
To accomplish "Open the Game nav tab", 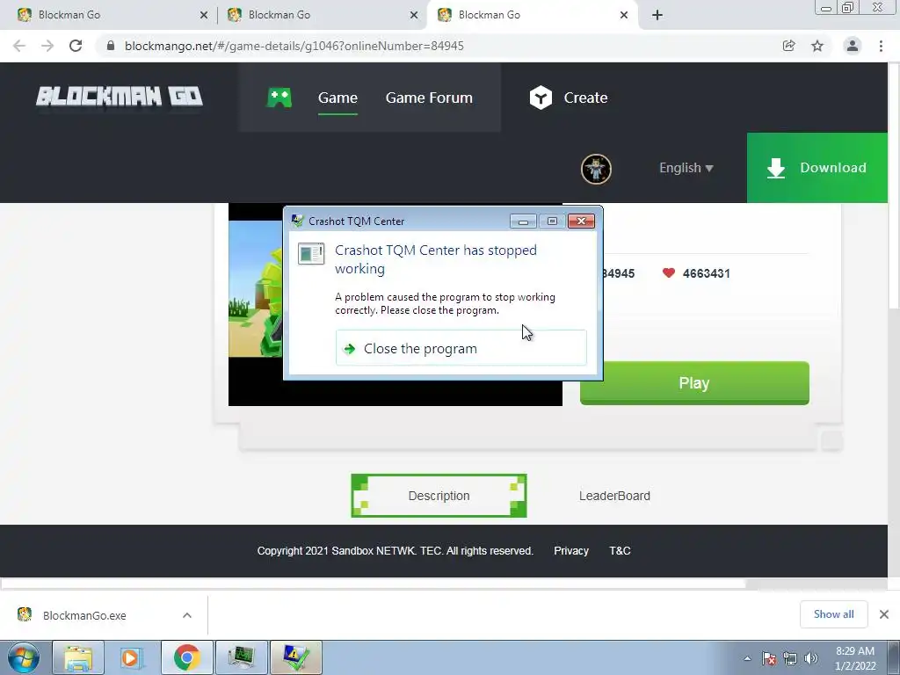I will (x=337, y=98).
